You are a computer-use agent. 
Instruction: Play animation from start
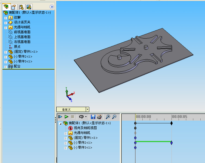[x=60, y=117]
